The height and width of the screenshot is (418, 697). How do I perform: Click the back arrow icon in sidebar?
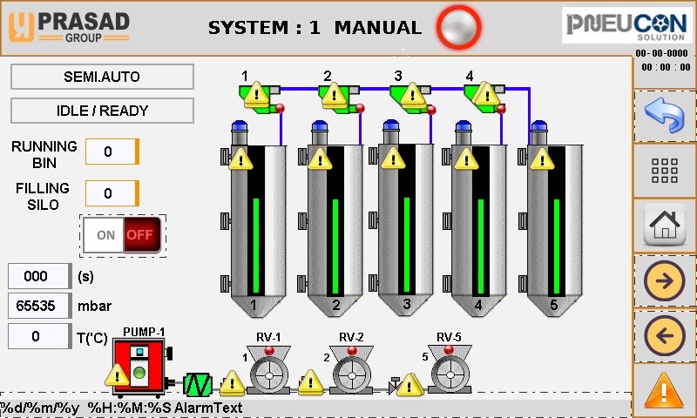point(664,116)
